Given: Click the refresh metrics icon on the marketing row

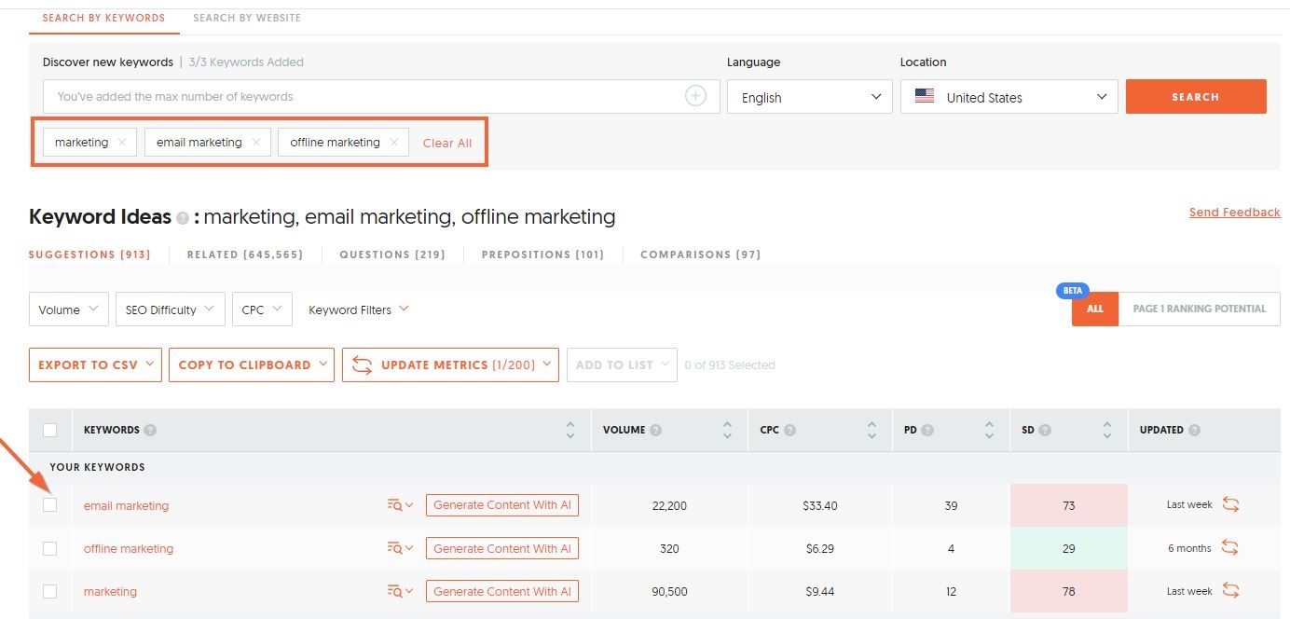Looking at the screenshot, I should click(x=1230, y=591).
